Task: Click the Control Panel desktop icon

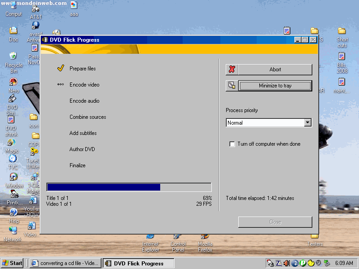Action: [178, 237]
